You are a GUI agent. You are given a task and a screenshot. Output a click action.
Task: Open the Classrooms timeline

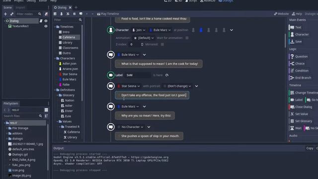click(x=70, y=48)
